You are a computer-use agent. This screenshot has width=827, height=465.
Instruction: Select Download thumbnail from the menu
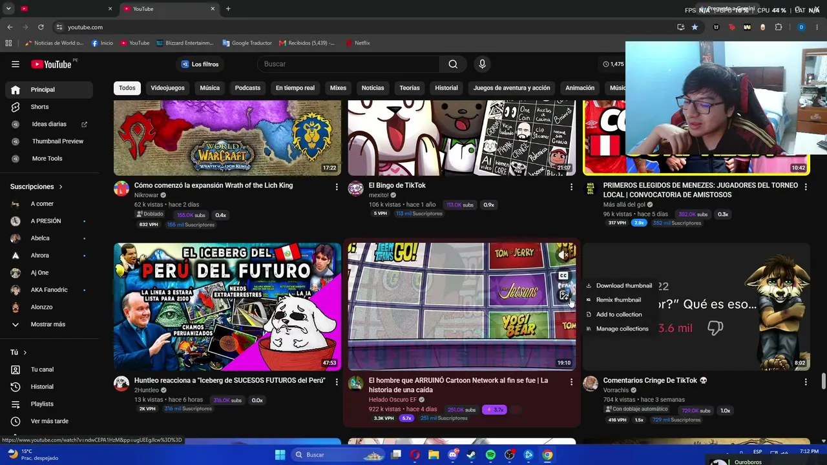619,285
